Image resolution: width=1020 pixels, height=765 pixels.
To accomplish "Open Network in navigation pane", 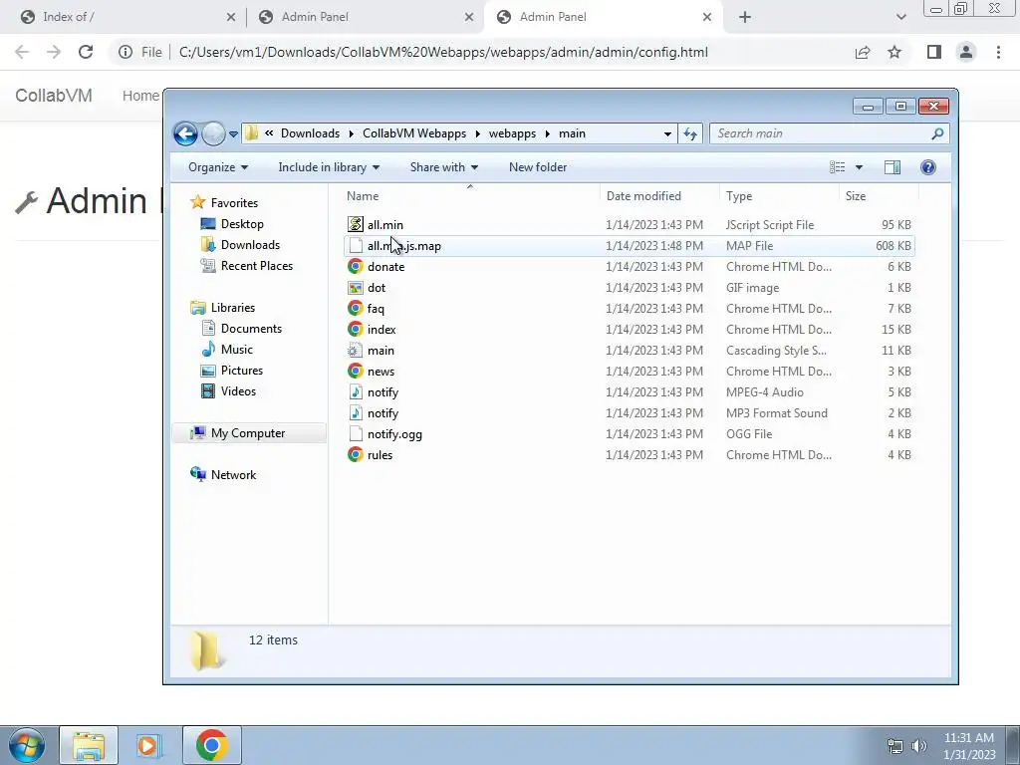I will [x=223, y=475].
